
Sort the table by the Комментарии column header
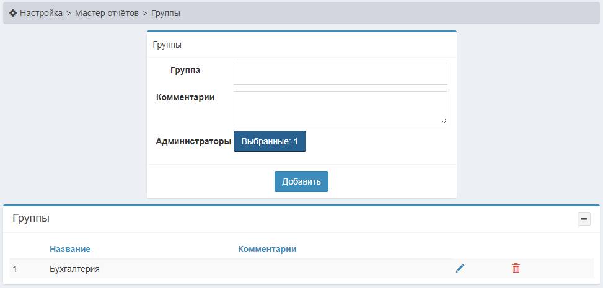267,249
